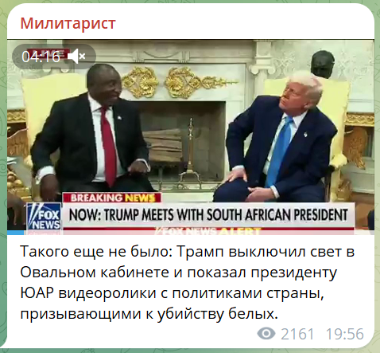Click the red tie in video frame
This screenshot has width=380, height=353.
(109, 146)
